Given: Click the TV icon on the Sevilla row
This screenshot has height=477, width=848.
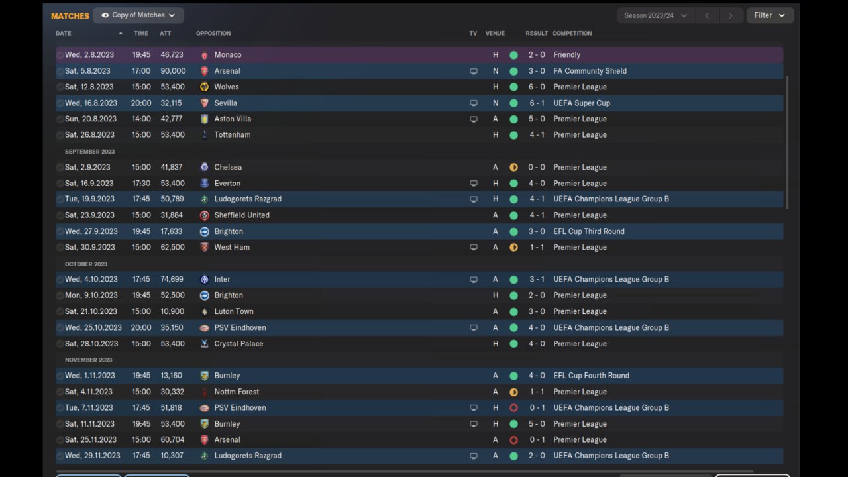Looking at the screenshot, I should (x=473, y=103).
